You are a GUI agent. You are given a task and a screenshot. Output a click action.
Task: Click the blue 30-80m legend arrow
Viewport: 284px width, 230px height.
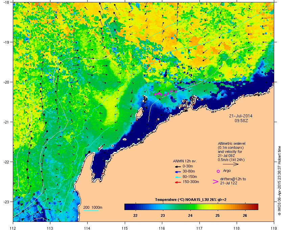(178, 172)
